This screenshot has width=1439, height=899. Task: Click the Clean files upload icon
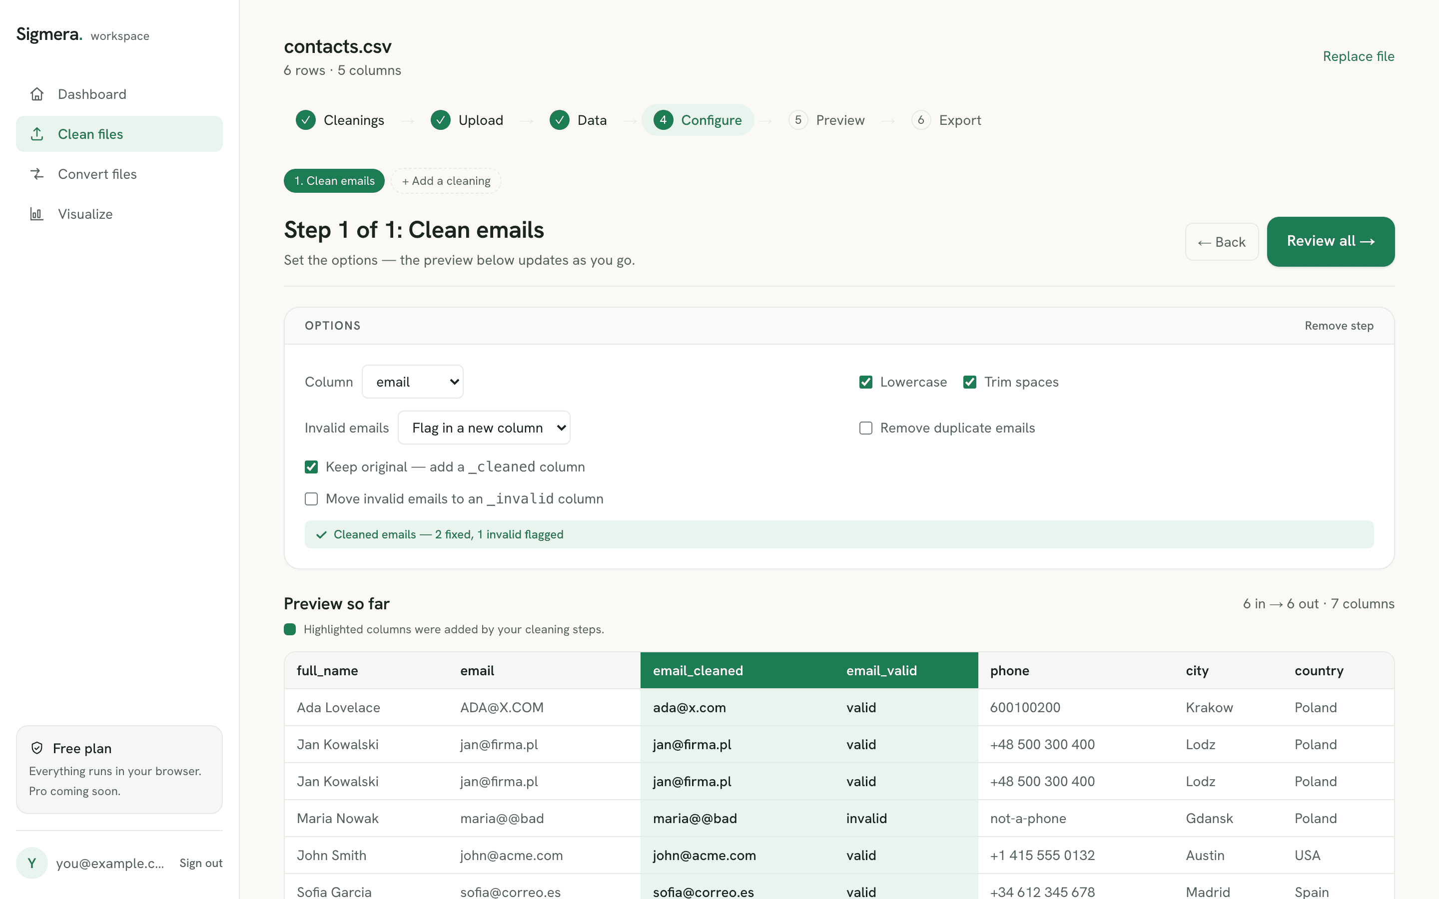point(37,134)
